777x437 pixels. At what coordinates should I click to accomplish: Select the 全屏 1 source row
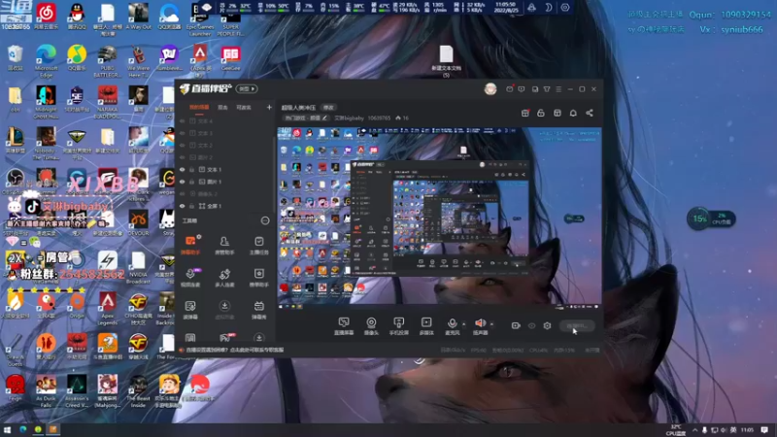click(x=225, y=206)
